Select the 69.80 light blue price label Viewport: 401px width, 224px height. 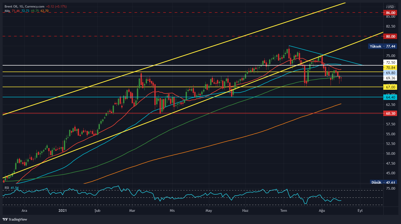coord(390,73)
